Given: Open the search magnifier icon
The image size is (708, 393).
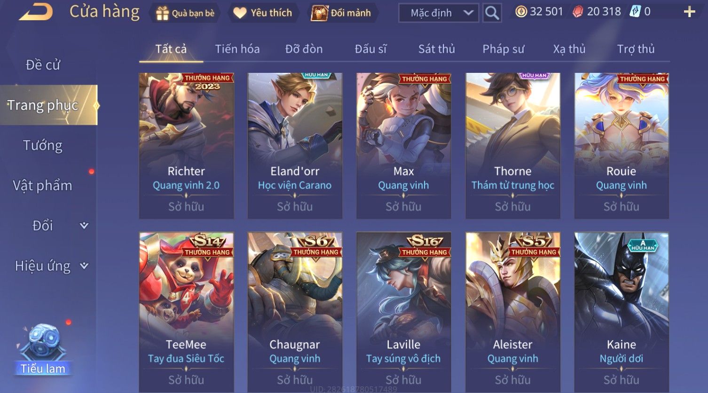Looking at the screenshot, I should [x=492, y=13].
